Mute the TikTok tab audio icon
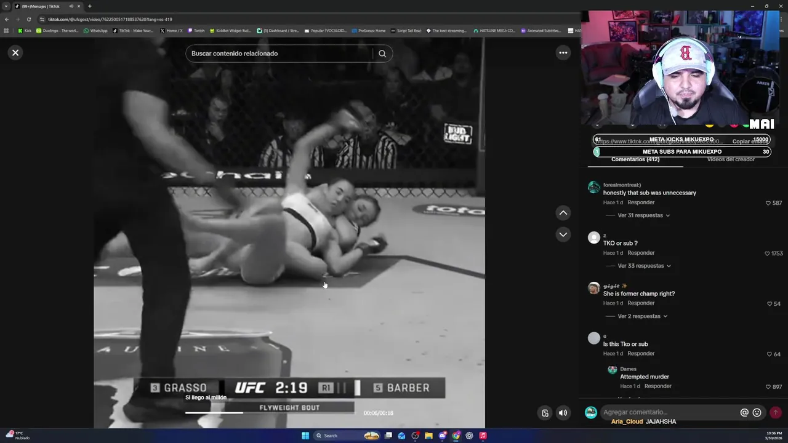The width and height of the screenshot is (788, 443). point(71,6)
